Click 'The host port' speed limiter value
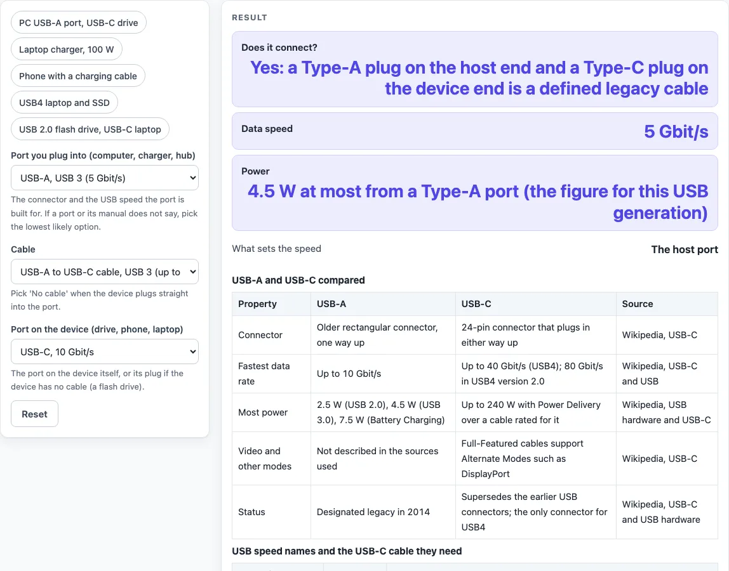This screenshot has width=729, height=571. 685,249
